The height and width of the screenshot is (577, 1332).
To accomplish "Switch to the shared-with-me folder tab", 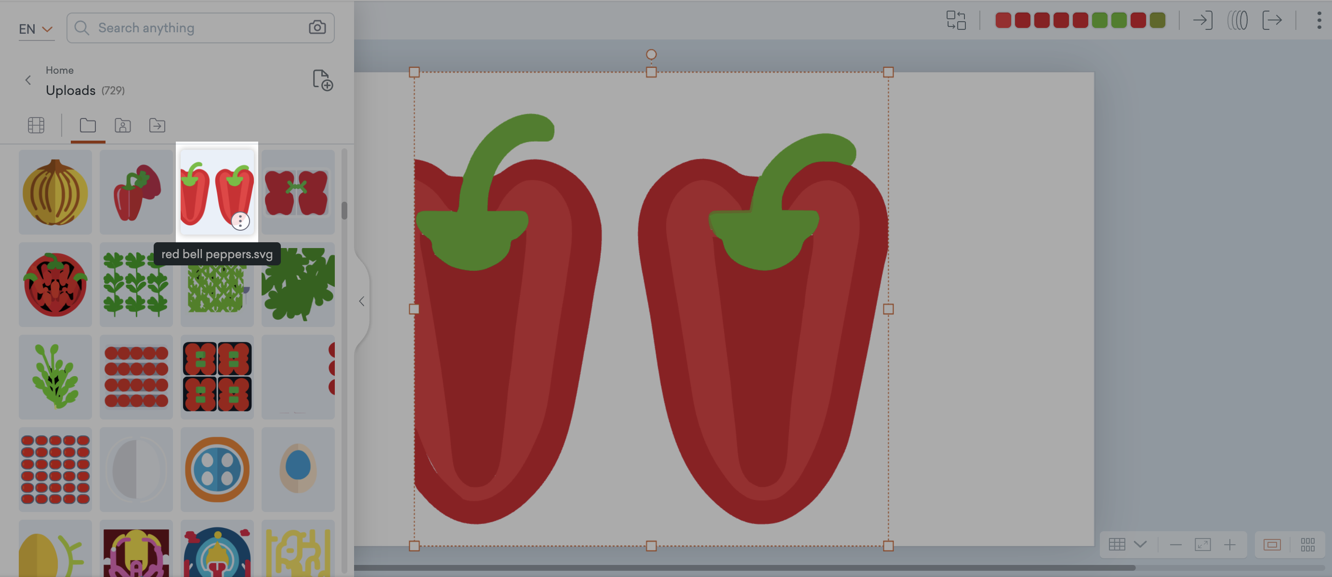I will 122,125.
